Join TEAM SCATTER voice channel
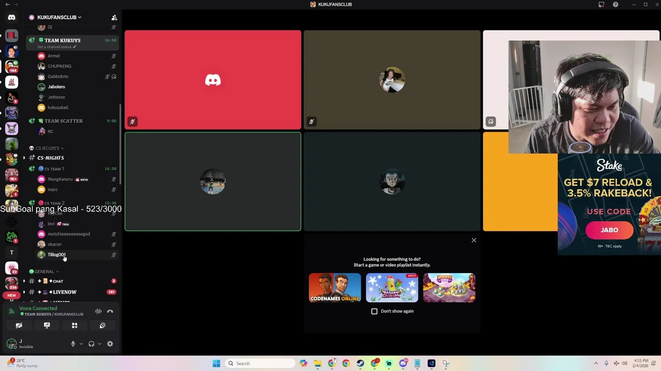The height and width of the screenshot is (371, 661). click(x=72, y=121)
